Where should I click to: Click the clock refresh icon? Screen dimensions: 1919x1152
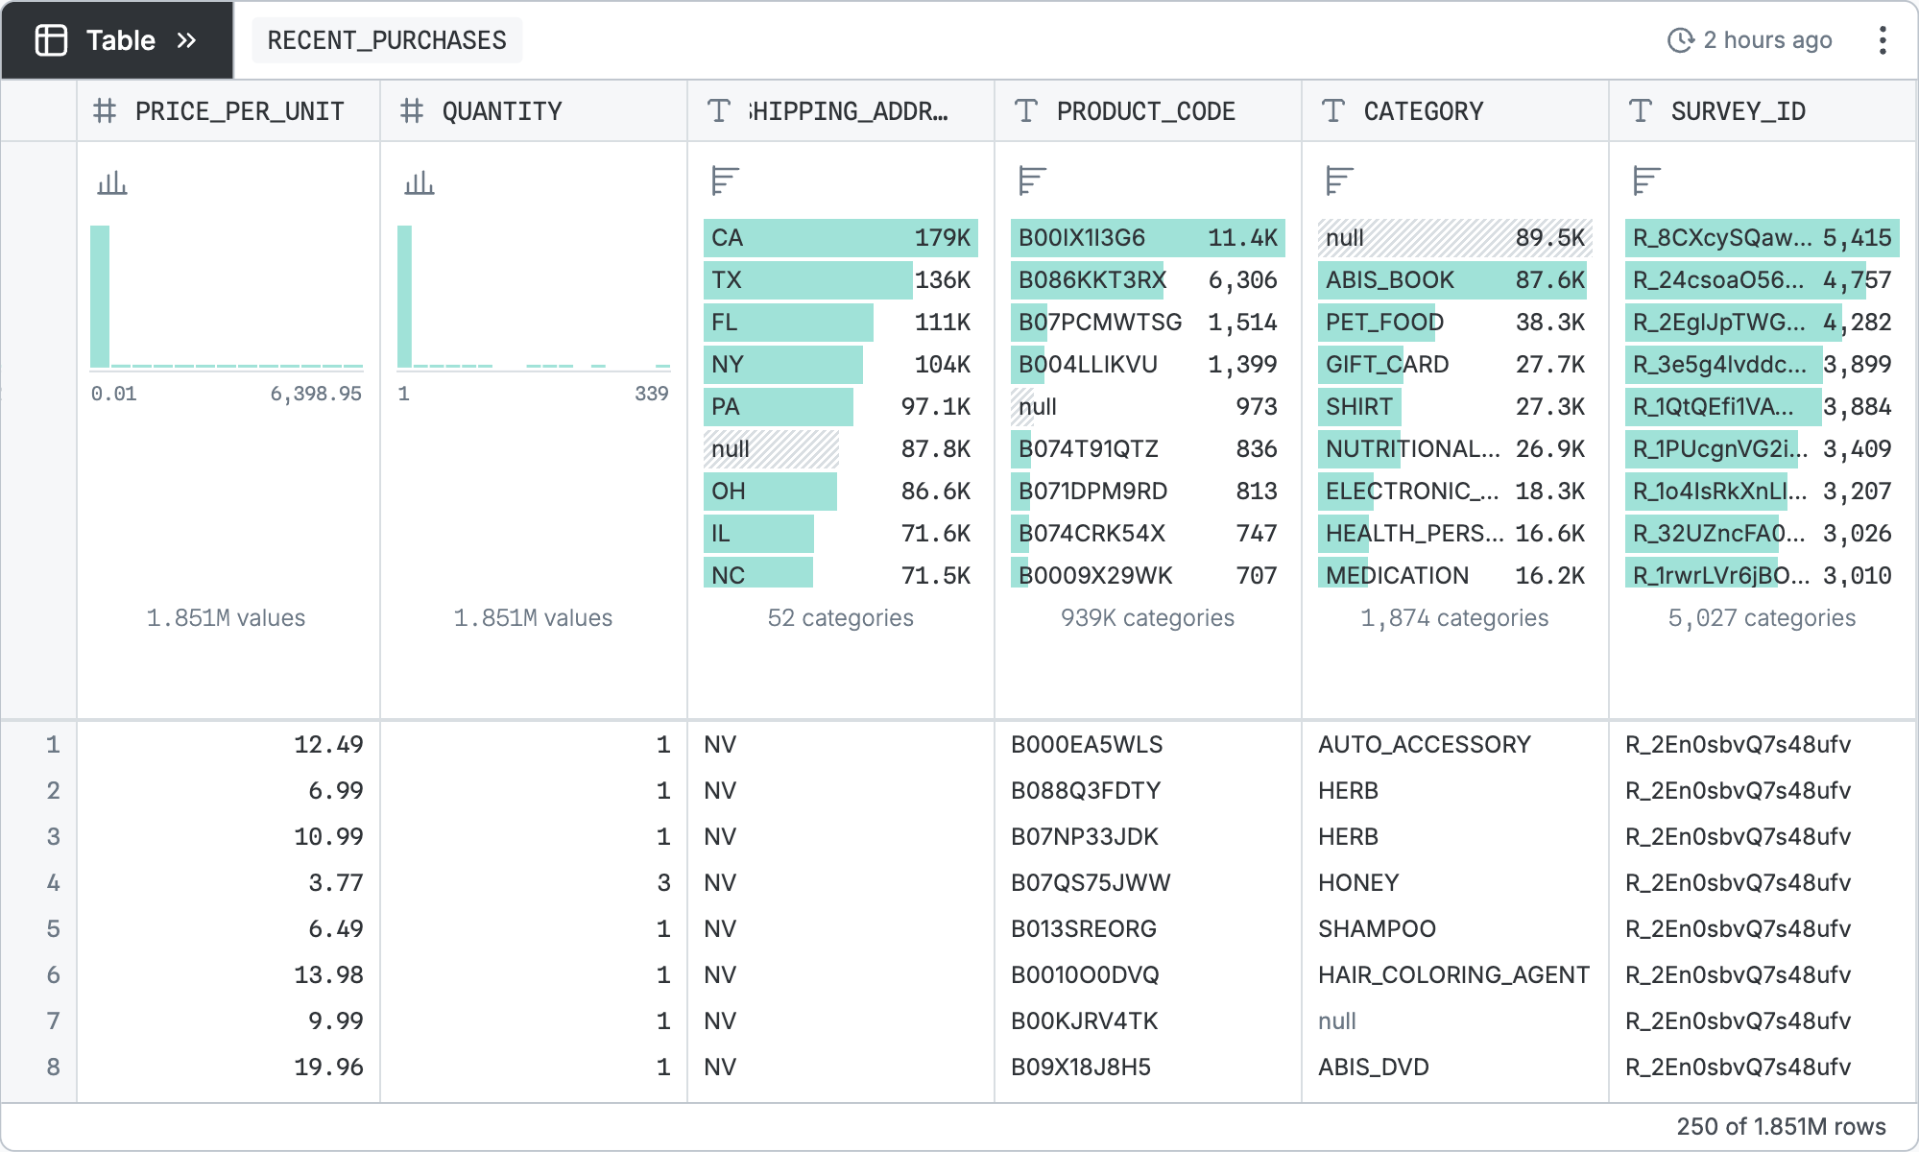coord(1680,40)
